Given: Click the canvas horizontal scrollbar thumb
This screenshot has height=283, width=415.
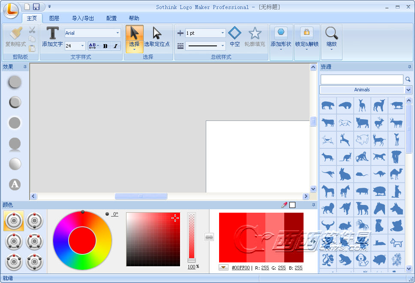Looking at the screenshot, I should (141, 196).
